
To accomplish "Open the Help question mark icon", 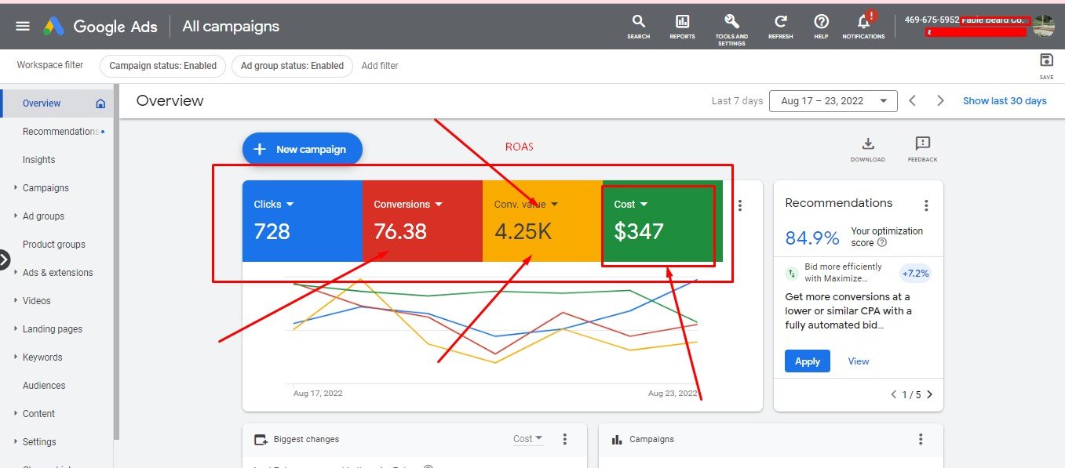I will [x=821, y=22].
